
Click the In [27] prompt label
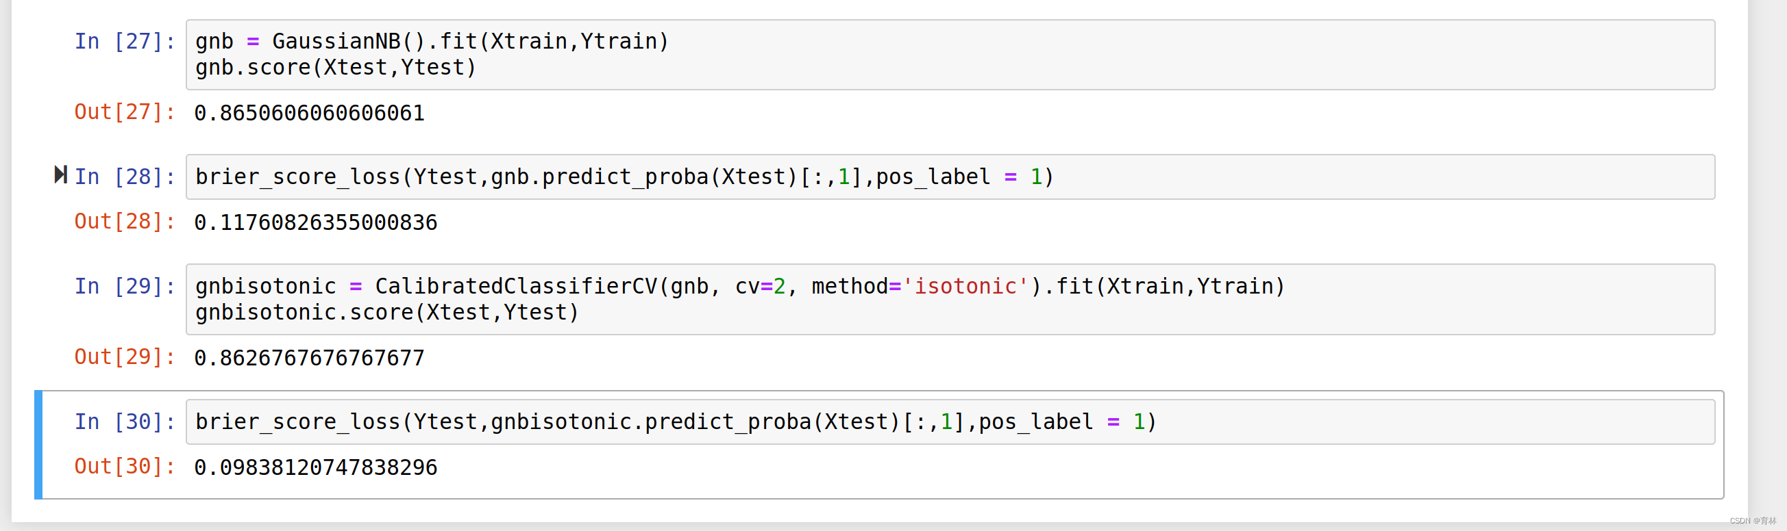[x=124, y=42]
